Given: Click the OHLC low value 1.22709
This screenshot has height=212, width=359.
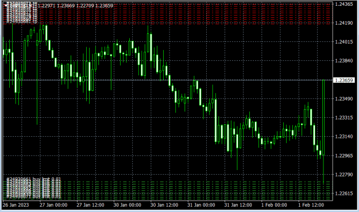Looking at the screenshot, I should point(85,6).
